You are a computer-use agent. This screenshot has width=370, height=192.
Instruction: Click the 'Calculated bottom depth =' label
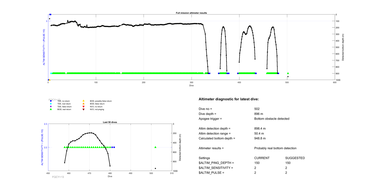pyautogui.click(x=217, y=138)
